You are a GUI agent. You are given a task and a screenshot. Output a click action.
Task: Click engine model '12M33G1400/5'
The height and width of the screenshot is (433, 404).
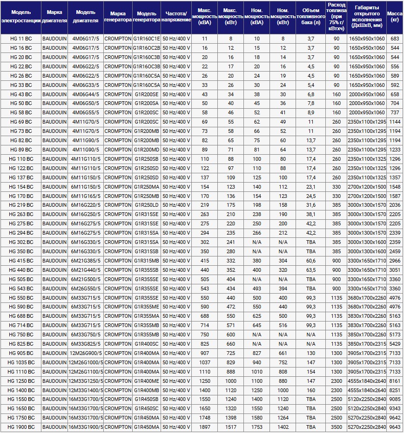coord(86,390)
